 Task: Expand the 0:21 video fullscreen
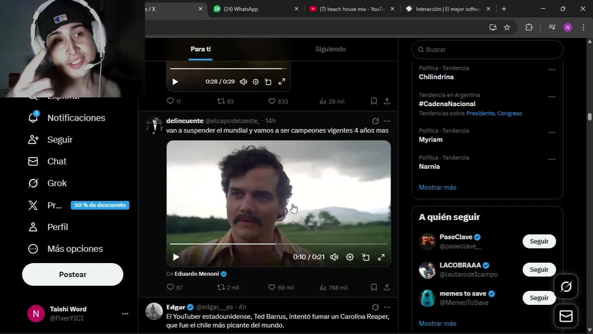tap(381, 257)
